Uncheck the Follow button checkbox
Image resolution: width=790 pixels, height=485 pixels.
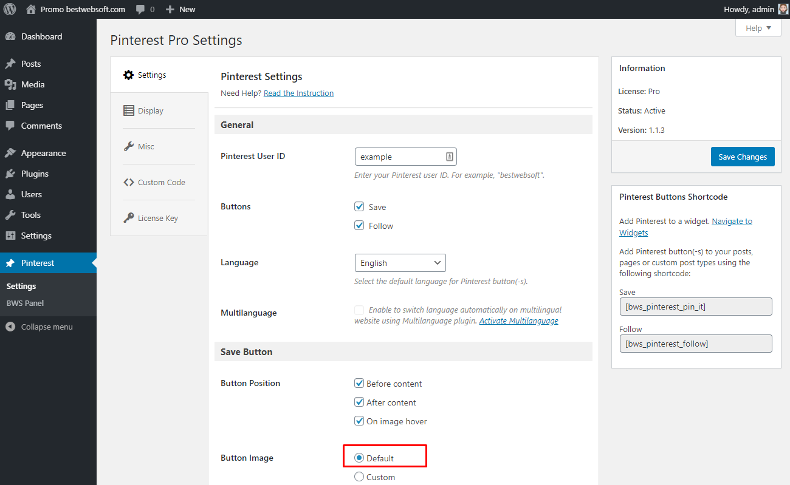(x=359, y=225)
